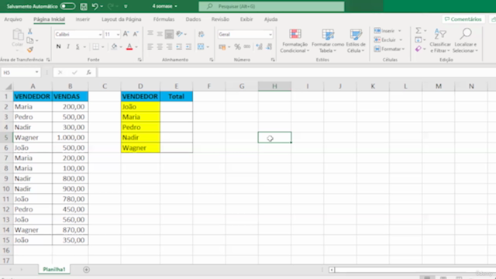This screenshot has height=279, width=496.
Task: Click the AutoSum sigma icon
Action: pos(418,31)
